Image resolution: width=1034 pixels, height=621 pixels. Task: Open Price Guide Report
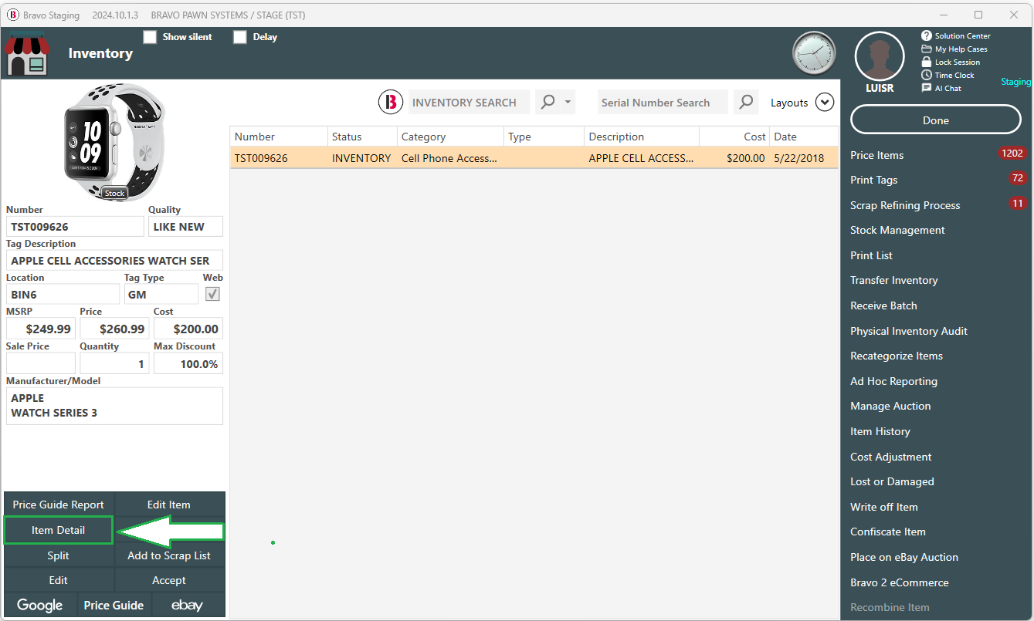59,505
